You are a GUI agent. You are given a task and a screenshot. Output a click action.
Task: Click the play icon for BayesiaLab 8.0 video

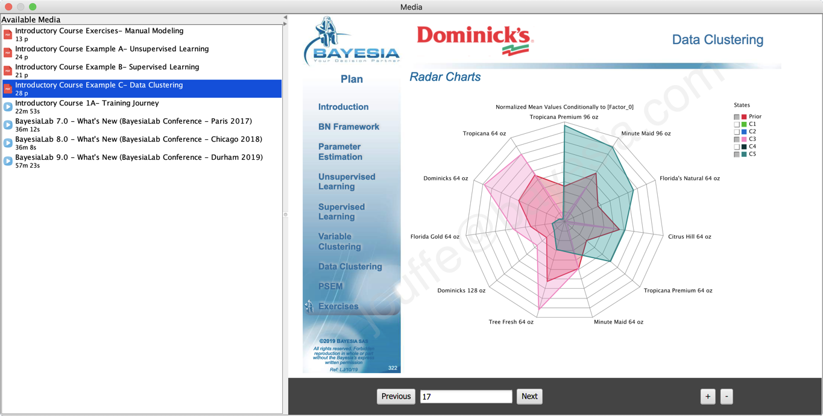pyautogui.click(x=8, y=143)
